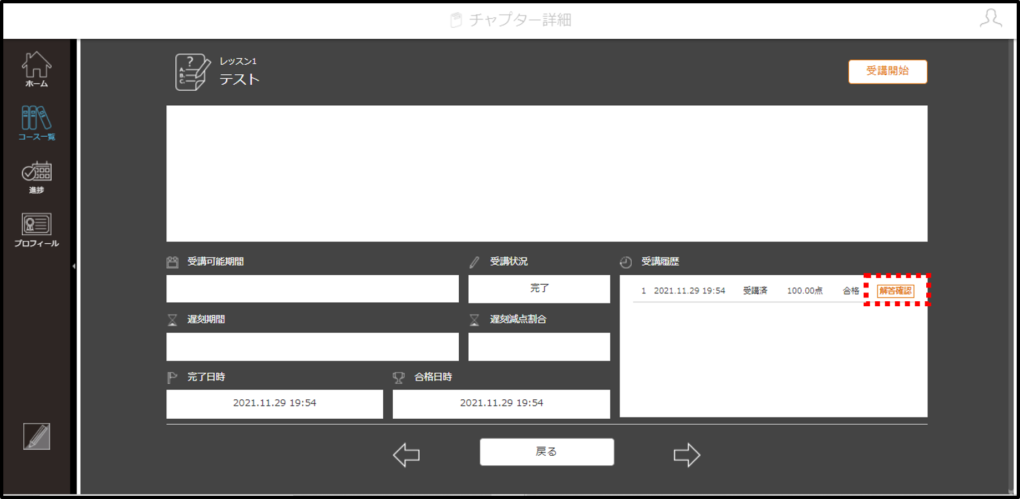Click the 遅刻減点割合 field
Viewport: 1020px width, 499px height.
539,347
